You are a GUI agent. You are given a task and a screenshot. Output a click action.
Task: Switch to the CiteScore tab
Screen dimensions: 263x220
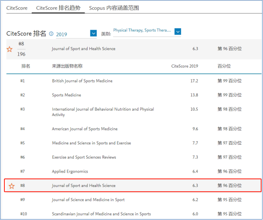(x=17, y=8)
